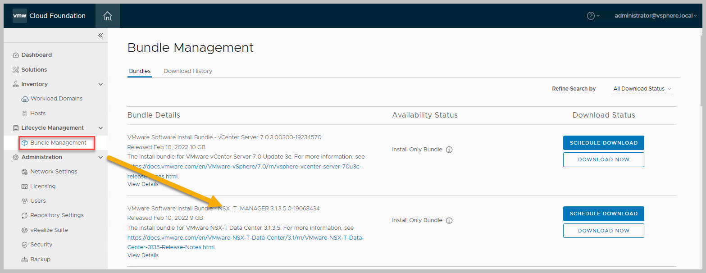Open Dashboard from the sidebar
Image resolution: width=706 pixels, height=273 pixels.
click(36, 55)
